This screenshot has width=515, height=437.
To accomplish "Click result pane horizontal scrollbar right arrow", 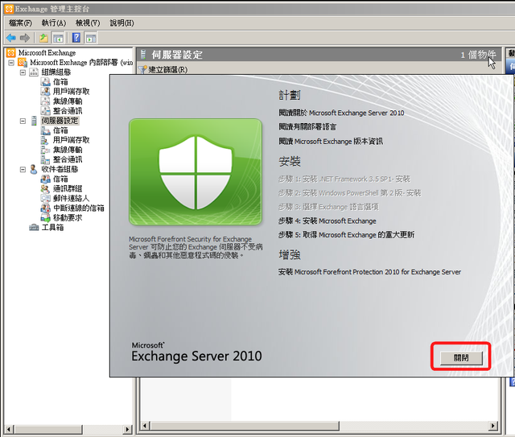I will coord(492,426).
